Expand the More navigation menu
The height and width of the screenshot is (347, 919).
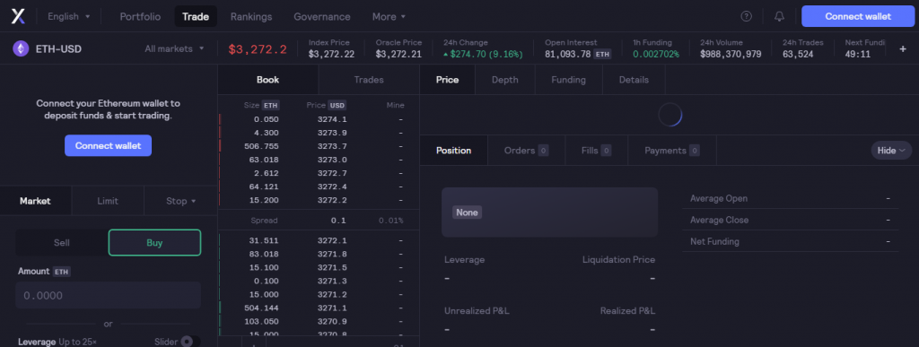389,17
